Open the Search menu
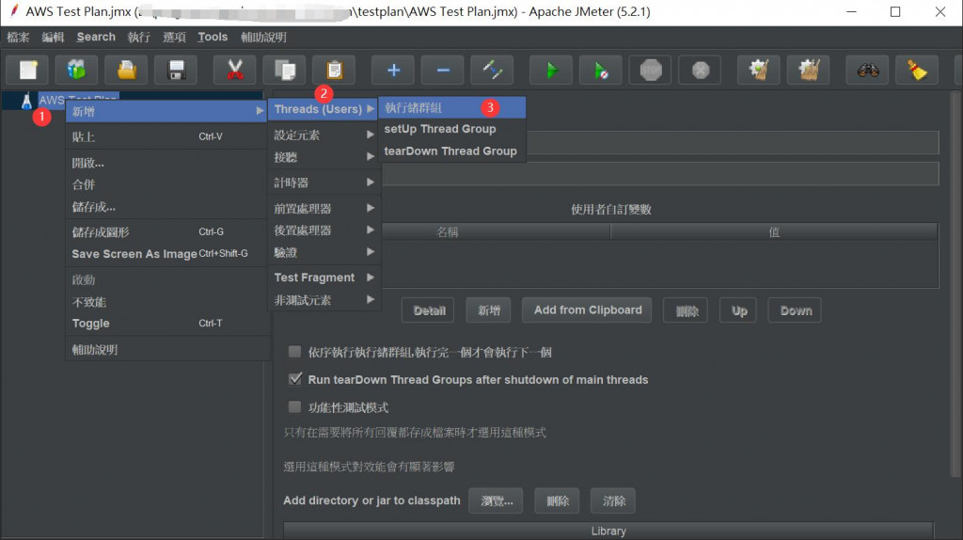 pos(96,37)
